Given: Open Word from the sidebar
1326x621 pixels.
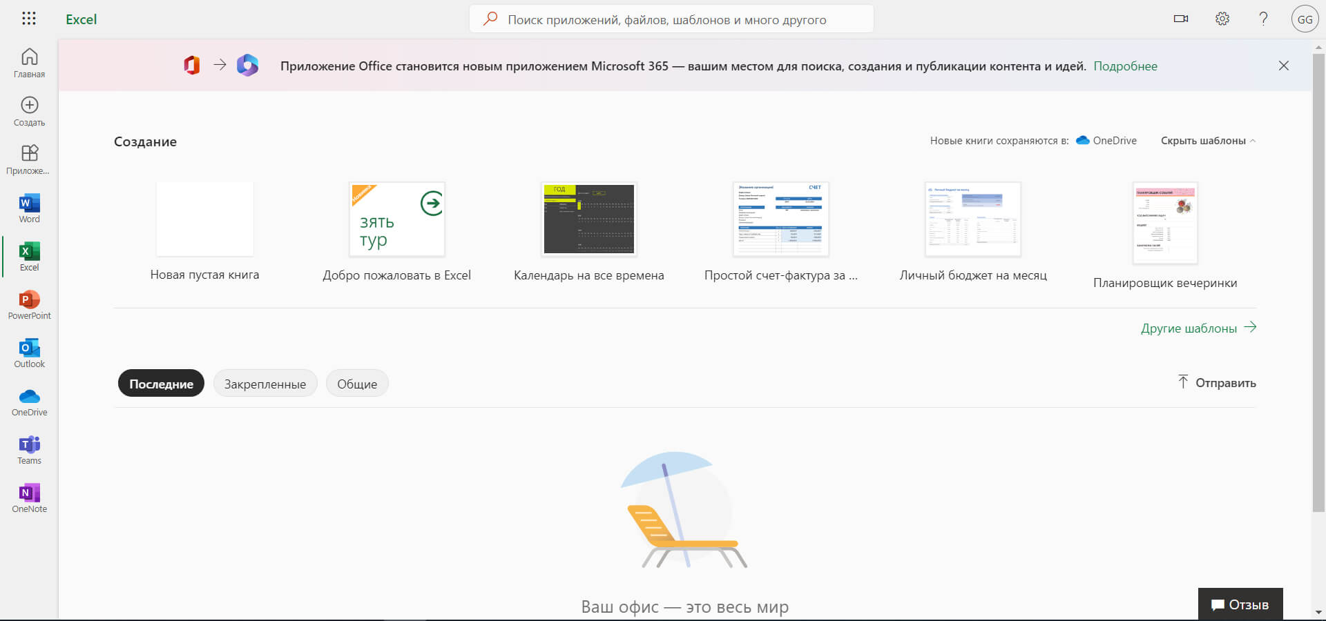Looking at the screenshot, I should point(28,208).
